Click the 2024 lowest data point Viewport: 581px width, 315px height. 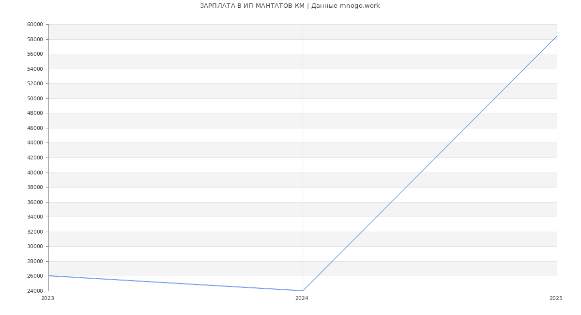coord(303,291)
